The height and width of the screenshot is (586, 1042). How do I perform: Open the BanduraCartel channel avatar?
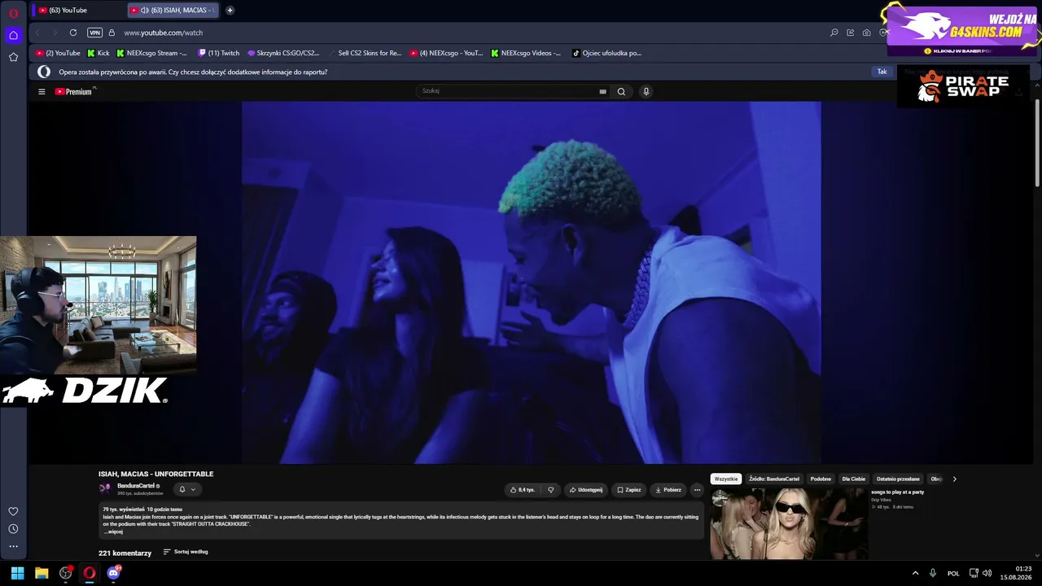pyautogui.click(x=104, y=488)
